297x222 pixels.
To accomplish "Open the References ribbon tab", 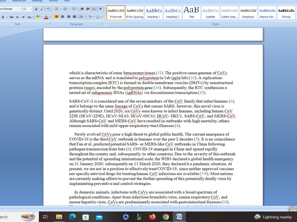I will 19,1.
